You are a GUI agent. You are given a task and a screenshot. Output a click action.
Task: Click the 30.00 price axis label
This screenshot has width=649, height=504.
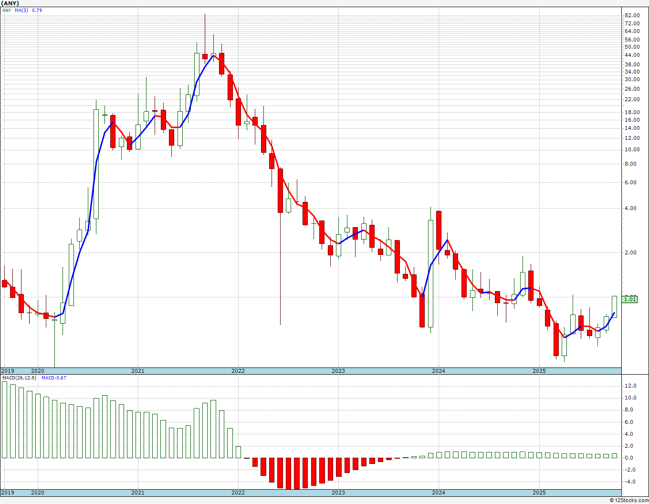click(632, 80)
